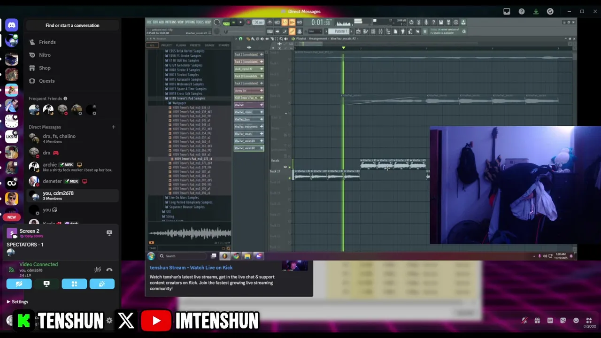Screen dimensions: 601x338
Task: Open the Discord soundboard button
Action: 102,284
